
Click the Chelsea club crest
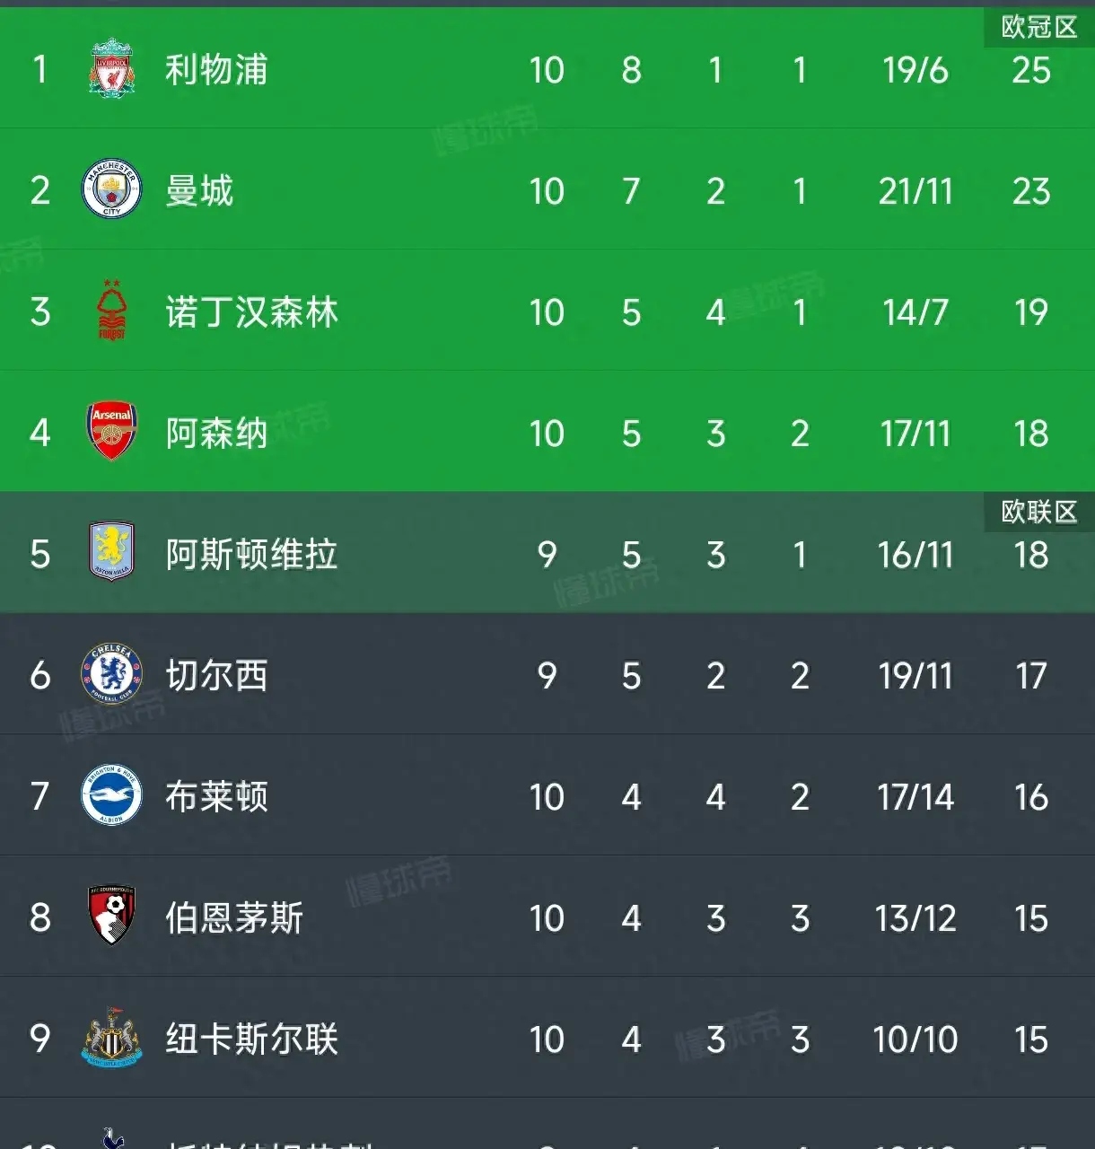click(111, 674)
